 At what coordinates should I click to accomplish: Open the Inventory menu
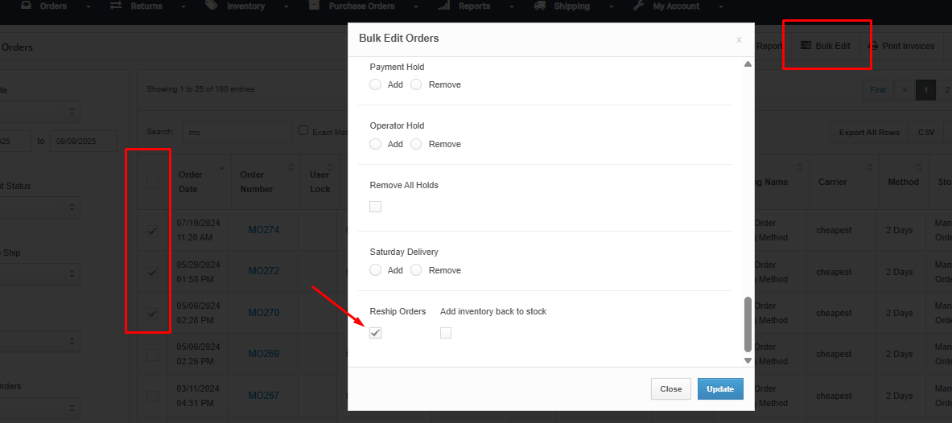pos(245,6)
